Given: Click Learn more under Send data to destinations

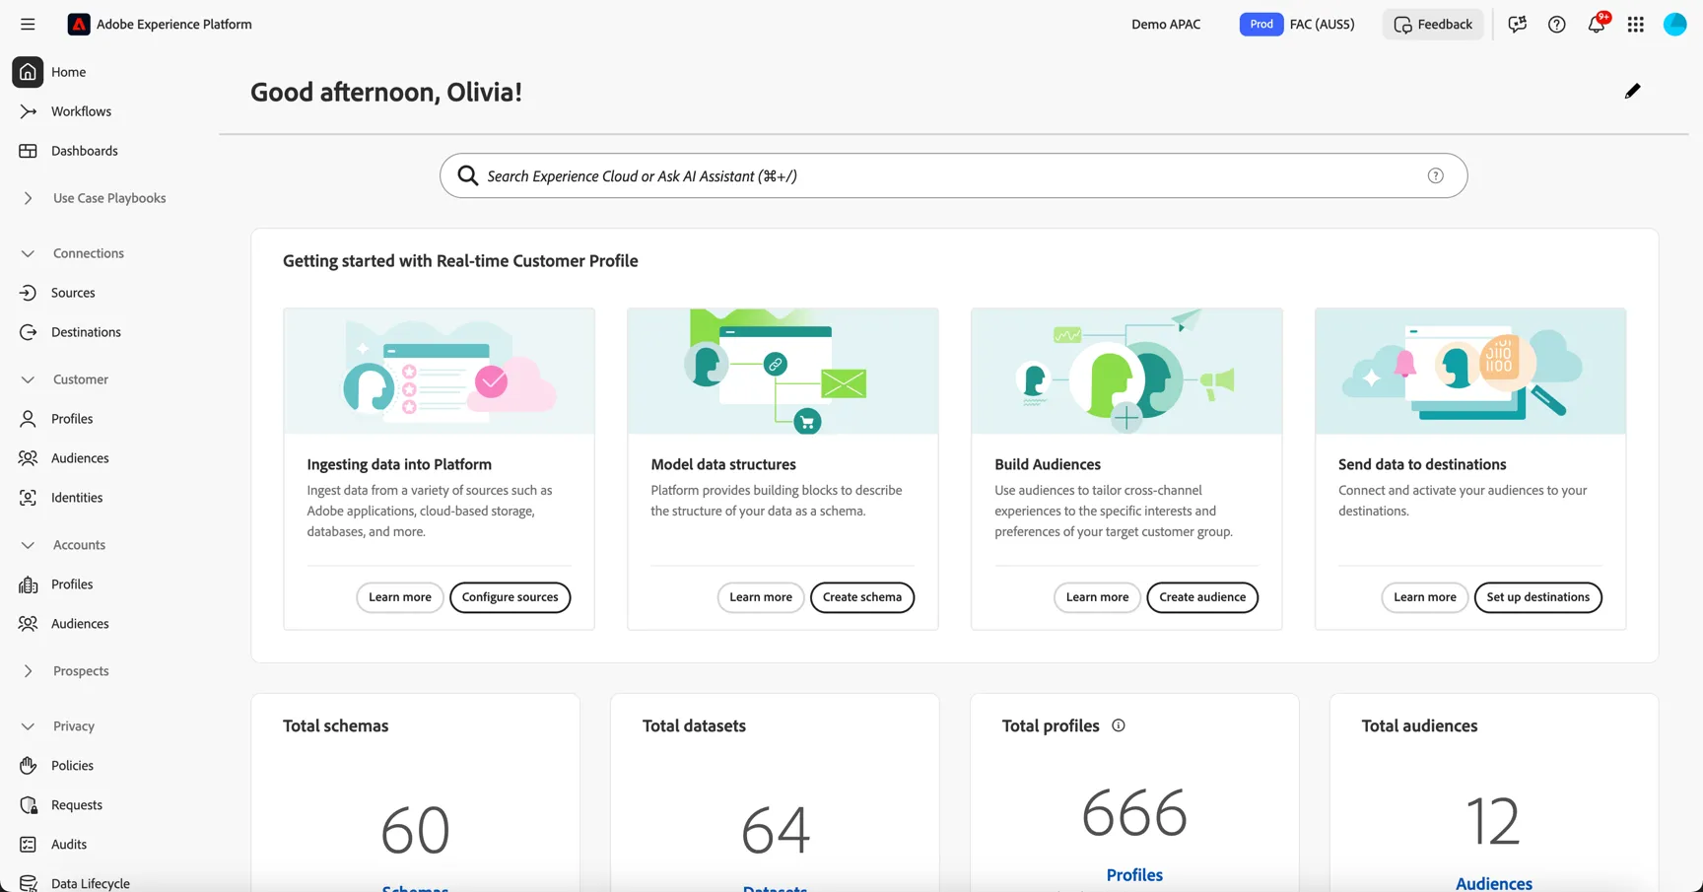Looking at the screenshot, I should [1425, 597].
